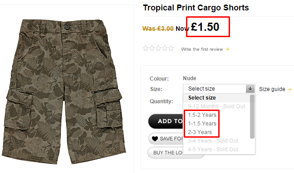Rate three stars on the review stars
This screenshot has width=294, height=173.
point(158,48)
